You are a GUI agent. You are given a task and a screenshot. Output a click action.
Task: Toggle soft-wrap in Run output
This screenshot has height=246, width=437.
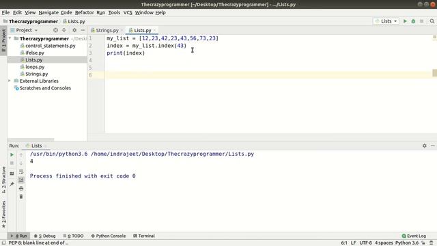click(x=21, y=172)
